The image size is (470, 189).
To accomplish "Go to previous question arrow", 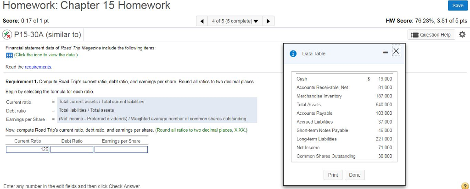I will click(203, 21).
